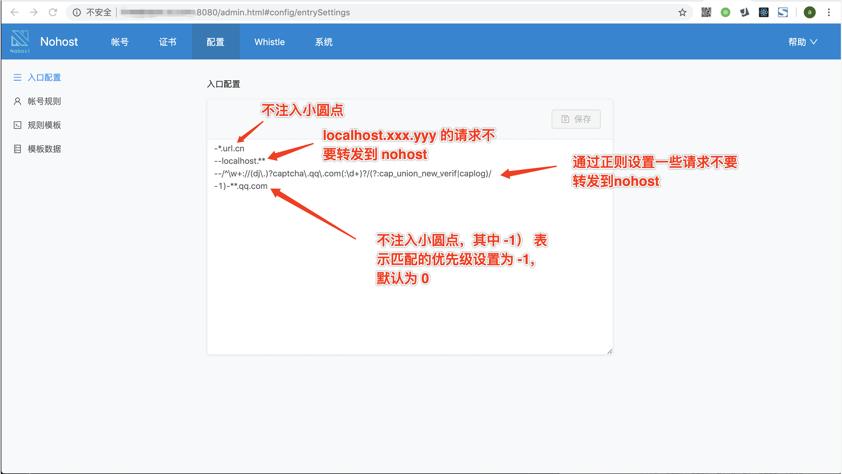
Task: Select 入口配置 in the sidebar
Action: pos(44,78)
